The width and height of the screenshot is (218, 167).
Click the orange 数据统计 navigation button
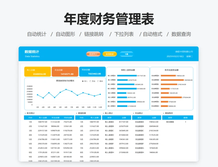(93, 54)
